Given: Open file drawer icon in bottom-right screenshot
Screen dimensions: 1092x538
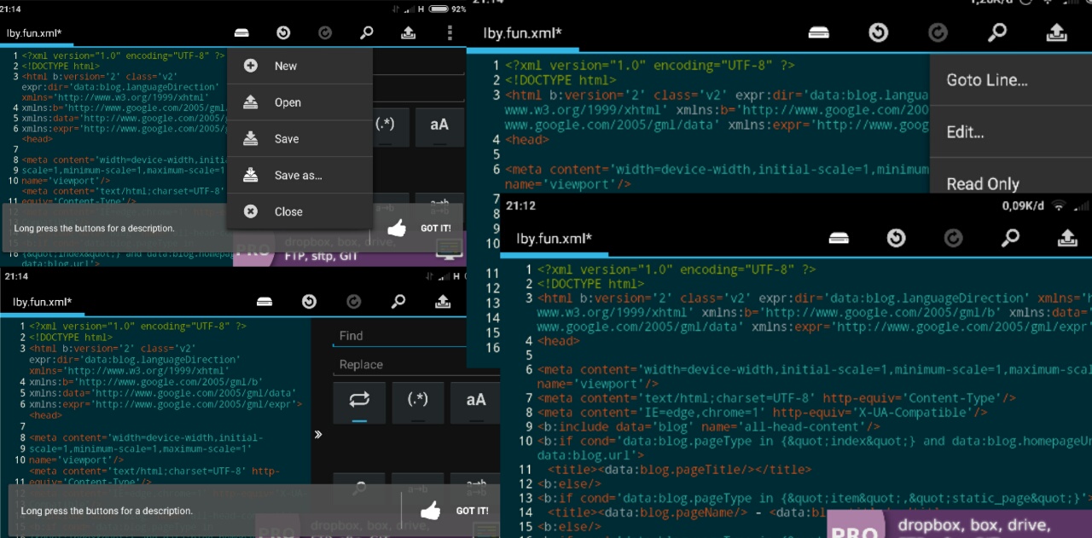Looking at the screenshot, I should [x=839, y=239].
